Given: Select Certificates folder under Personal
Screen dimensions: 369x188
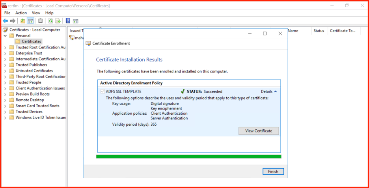Looking at the screenshot, I should click(32, 41).
